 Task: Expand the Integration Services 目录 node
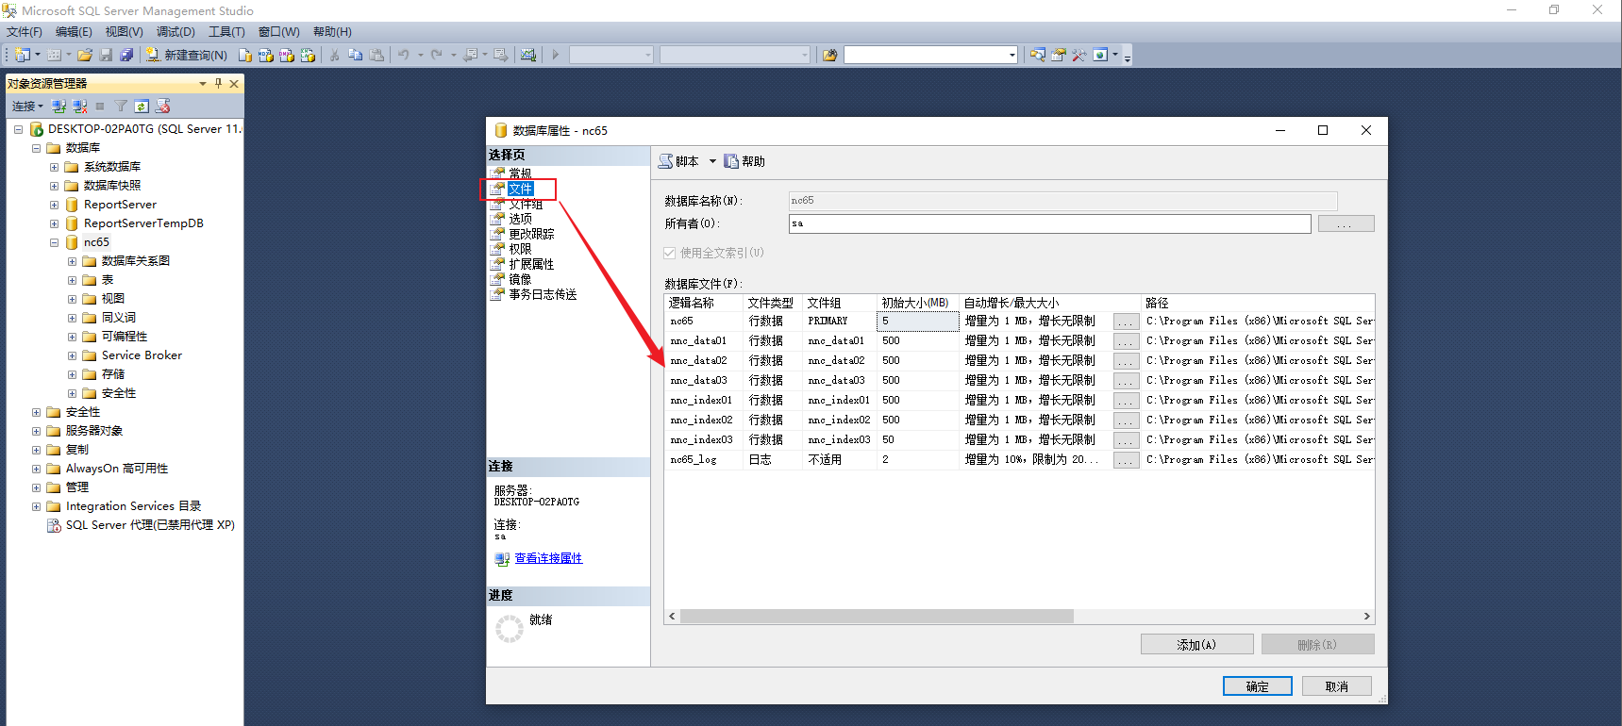(x=36, y=506)
